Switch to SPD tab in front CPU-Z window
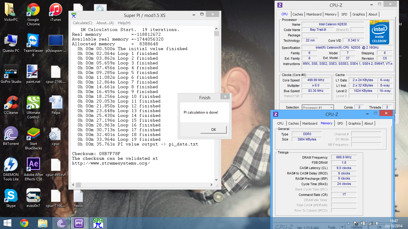Screen dimensions: 408x229 point(340,123)
